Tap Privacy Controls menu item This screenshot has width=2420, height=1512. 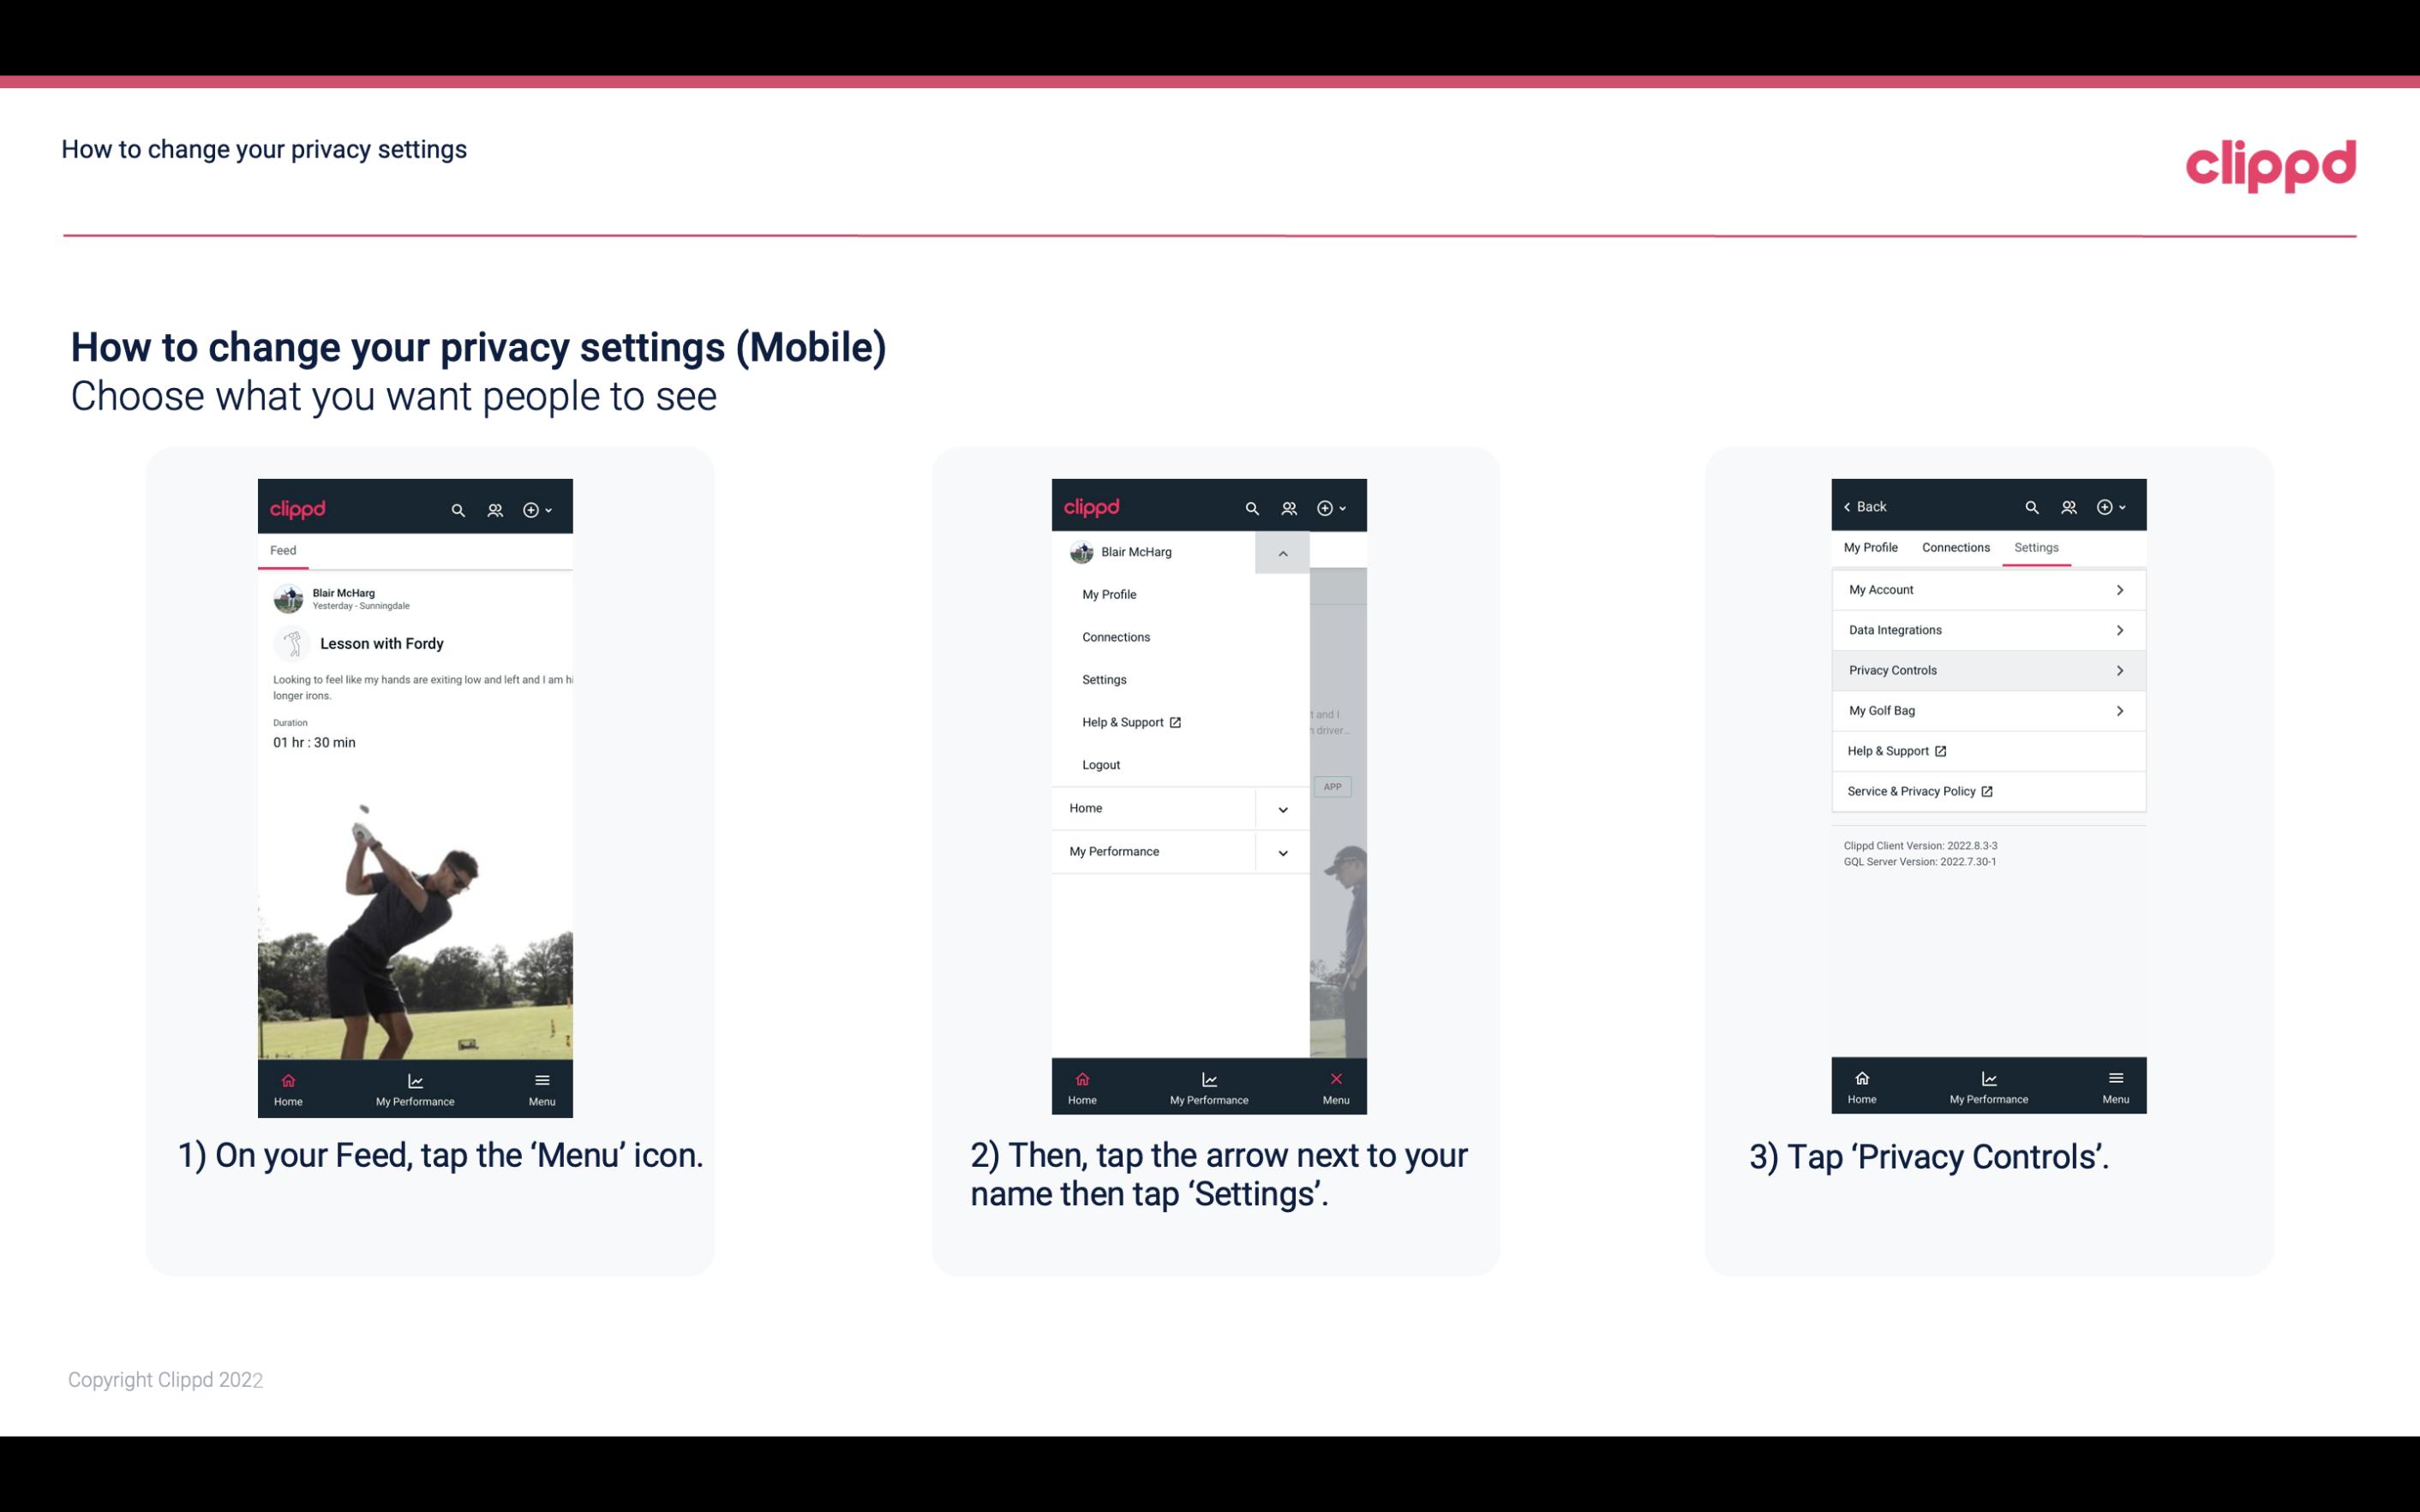(x=1986, y=669)
